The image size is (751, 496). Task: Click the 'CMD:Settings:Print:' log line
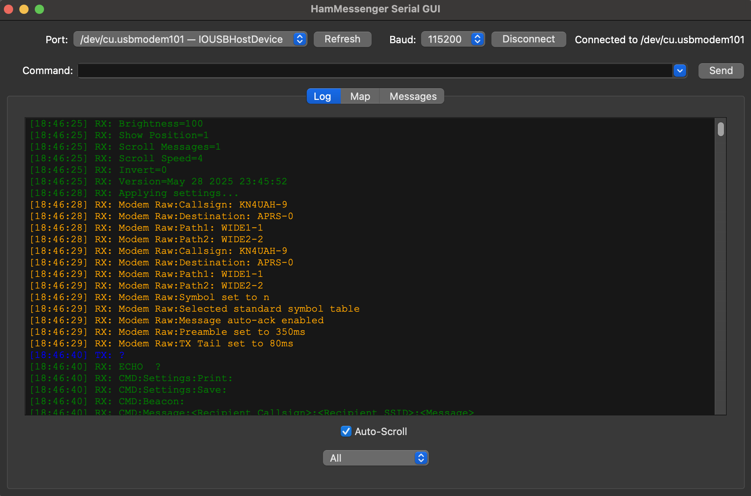click(x=131, y=378)
